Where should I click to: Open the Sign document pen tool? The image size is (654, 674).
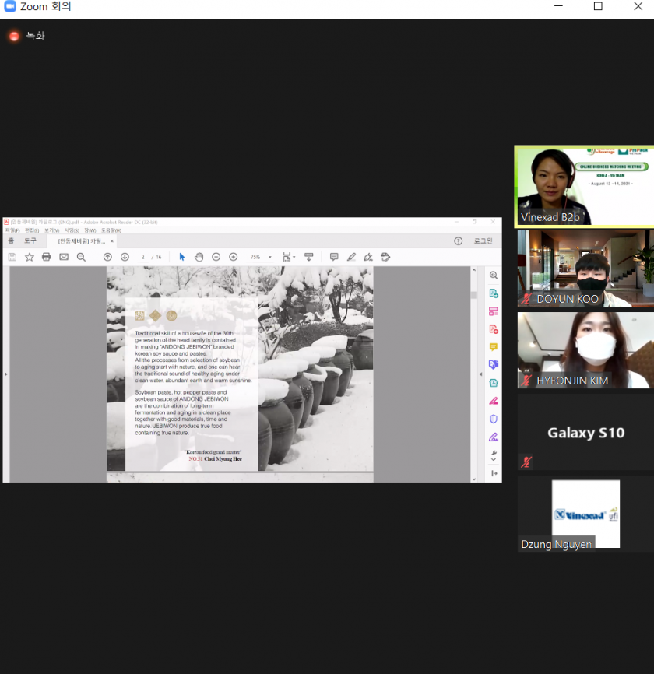[x=368, y=257]
